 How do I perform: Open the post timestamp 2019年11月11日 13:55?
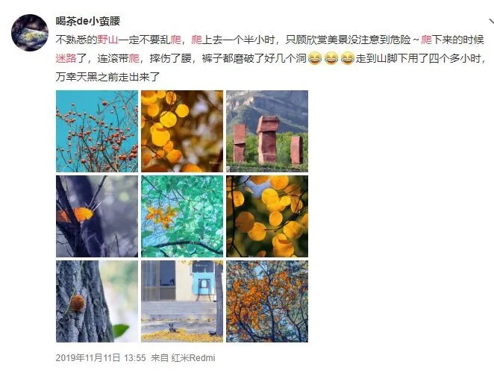click(101, 358)
